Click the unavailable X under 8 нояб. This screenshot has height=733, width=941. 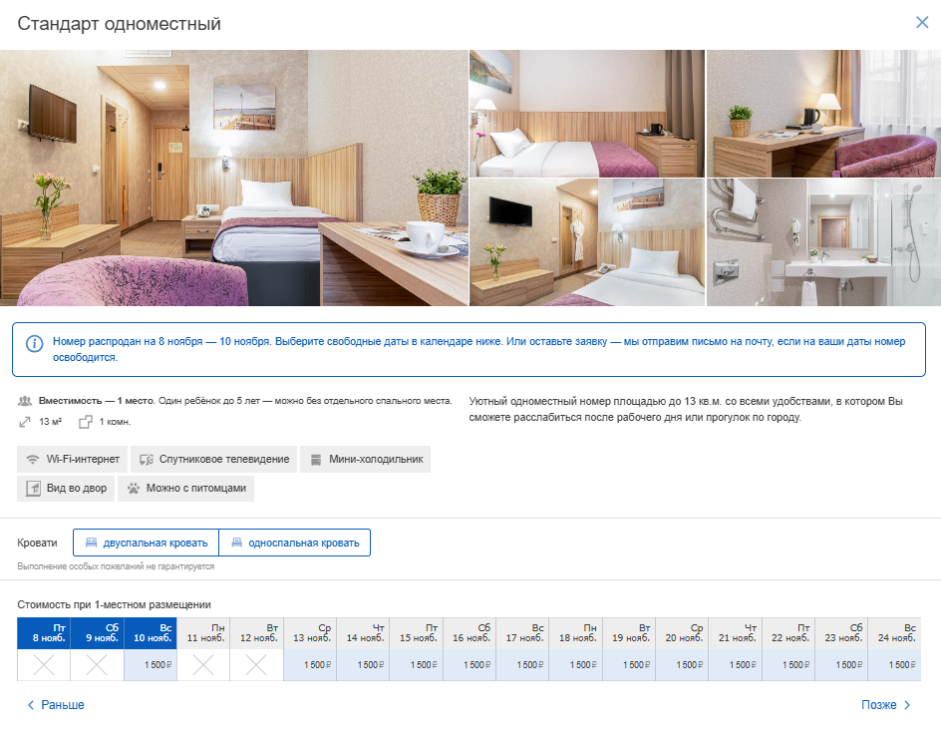(44, 664)
